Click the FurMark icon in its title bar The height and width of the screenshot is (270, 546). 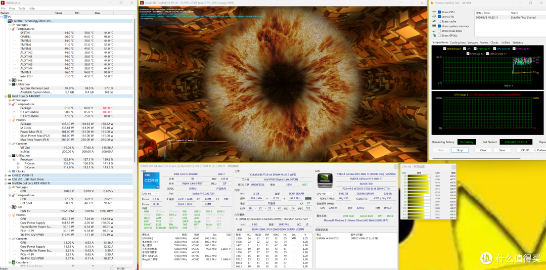(x=142, y=3)
